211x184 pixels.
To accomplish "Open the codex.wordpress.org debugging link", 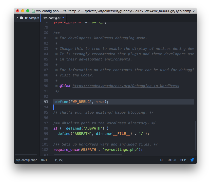I will 126,86.
